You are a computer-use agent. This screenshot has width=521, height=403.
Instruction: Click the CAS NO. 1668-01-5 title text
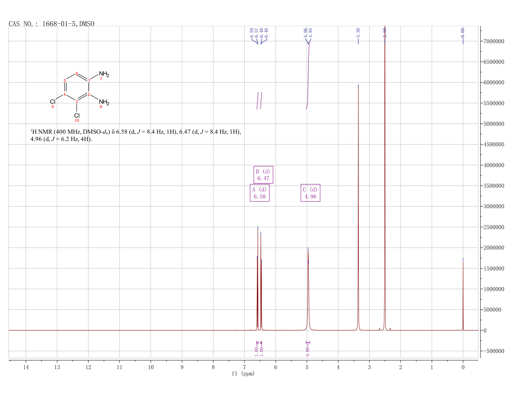pos(51,24)
